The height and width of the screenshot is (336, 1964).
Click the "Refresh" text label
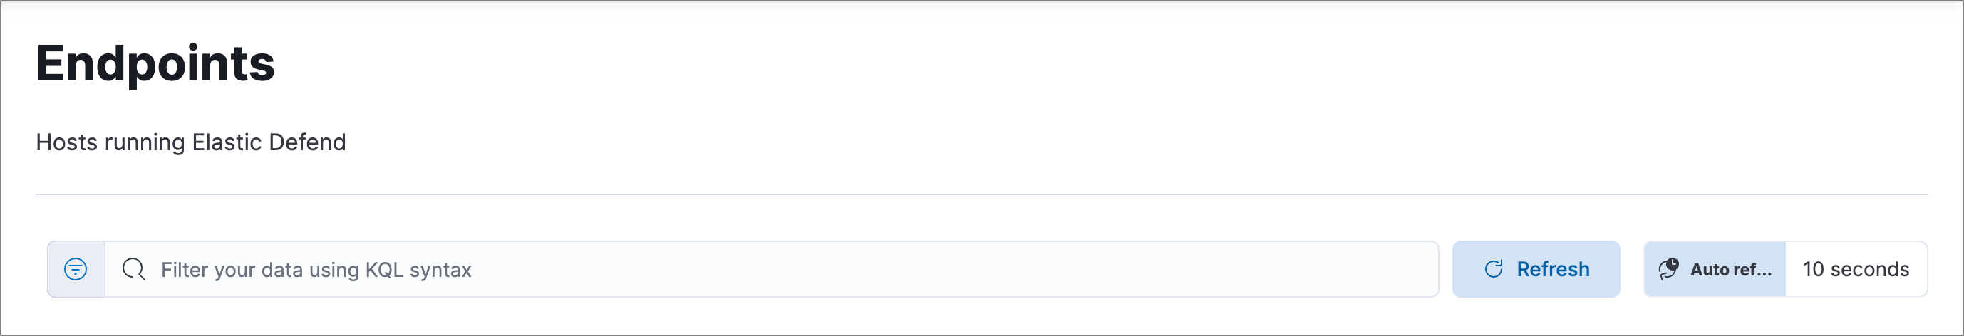[1552, 269]
